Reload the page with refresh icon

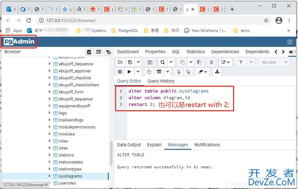pyautogui.click(x=29, y=20)
